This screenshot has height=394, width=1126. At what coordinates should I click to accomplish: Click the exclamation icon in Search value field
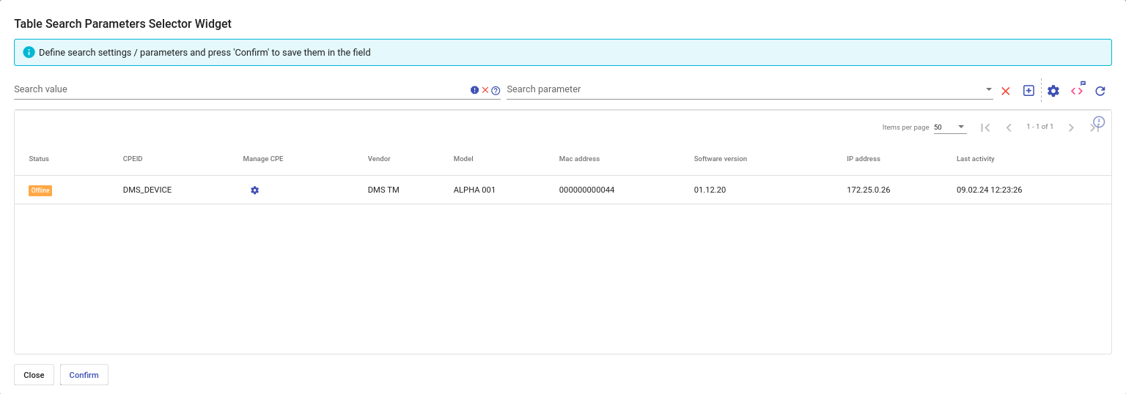tap(474, 90)
